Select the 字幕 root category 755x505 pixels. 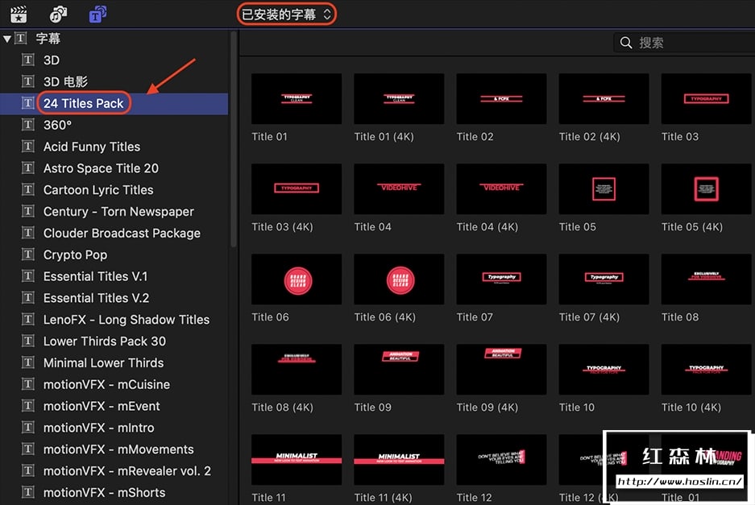tap(48, 39)
